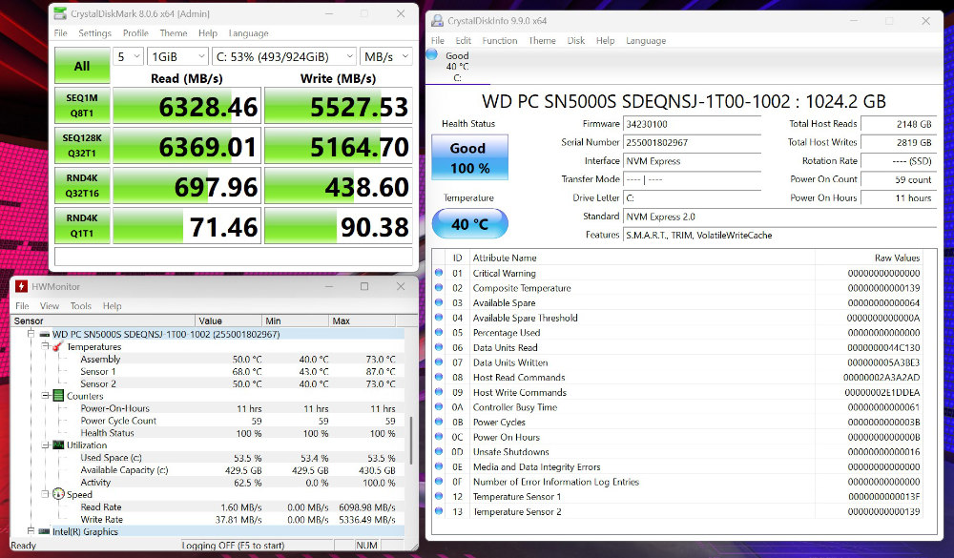
Task: Collapse the Temperatures tree node
Action: pos(45,346)
